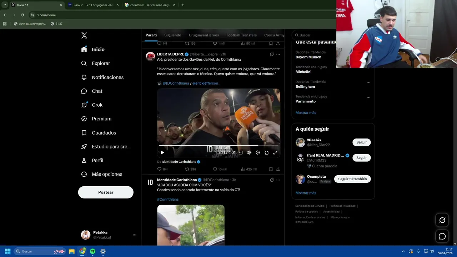The image size is (457, 257).
Task: Open #Corinthians hashtag link
Action: pos(168,200)
